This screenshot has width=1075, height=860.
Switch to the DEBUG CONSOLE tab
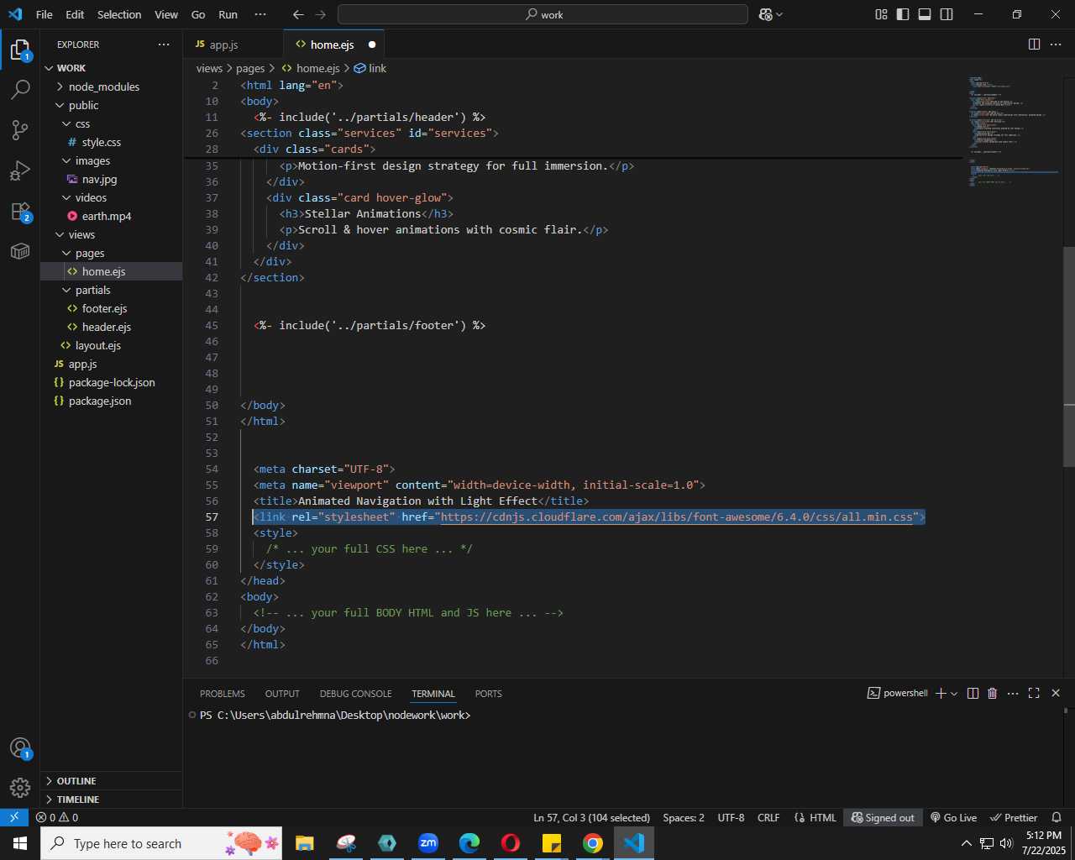point(355,694)
